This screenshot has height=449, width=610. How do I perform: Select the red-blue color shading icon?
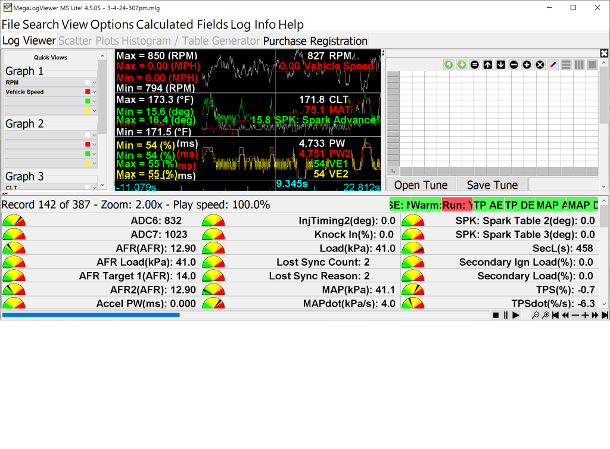pos(553,64)
